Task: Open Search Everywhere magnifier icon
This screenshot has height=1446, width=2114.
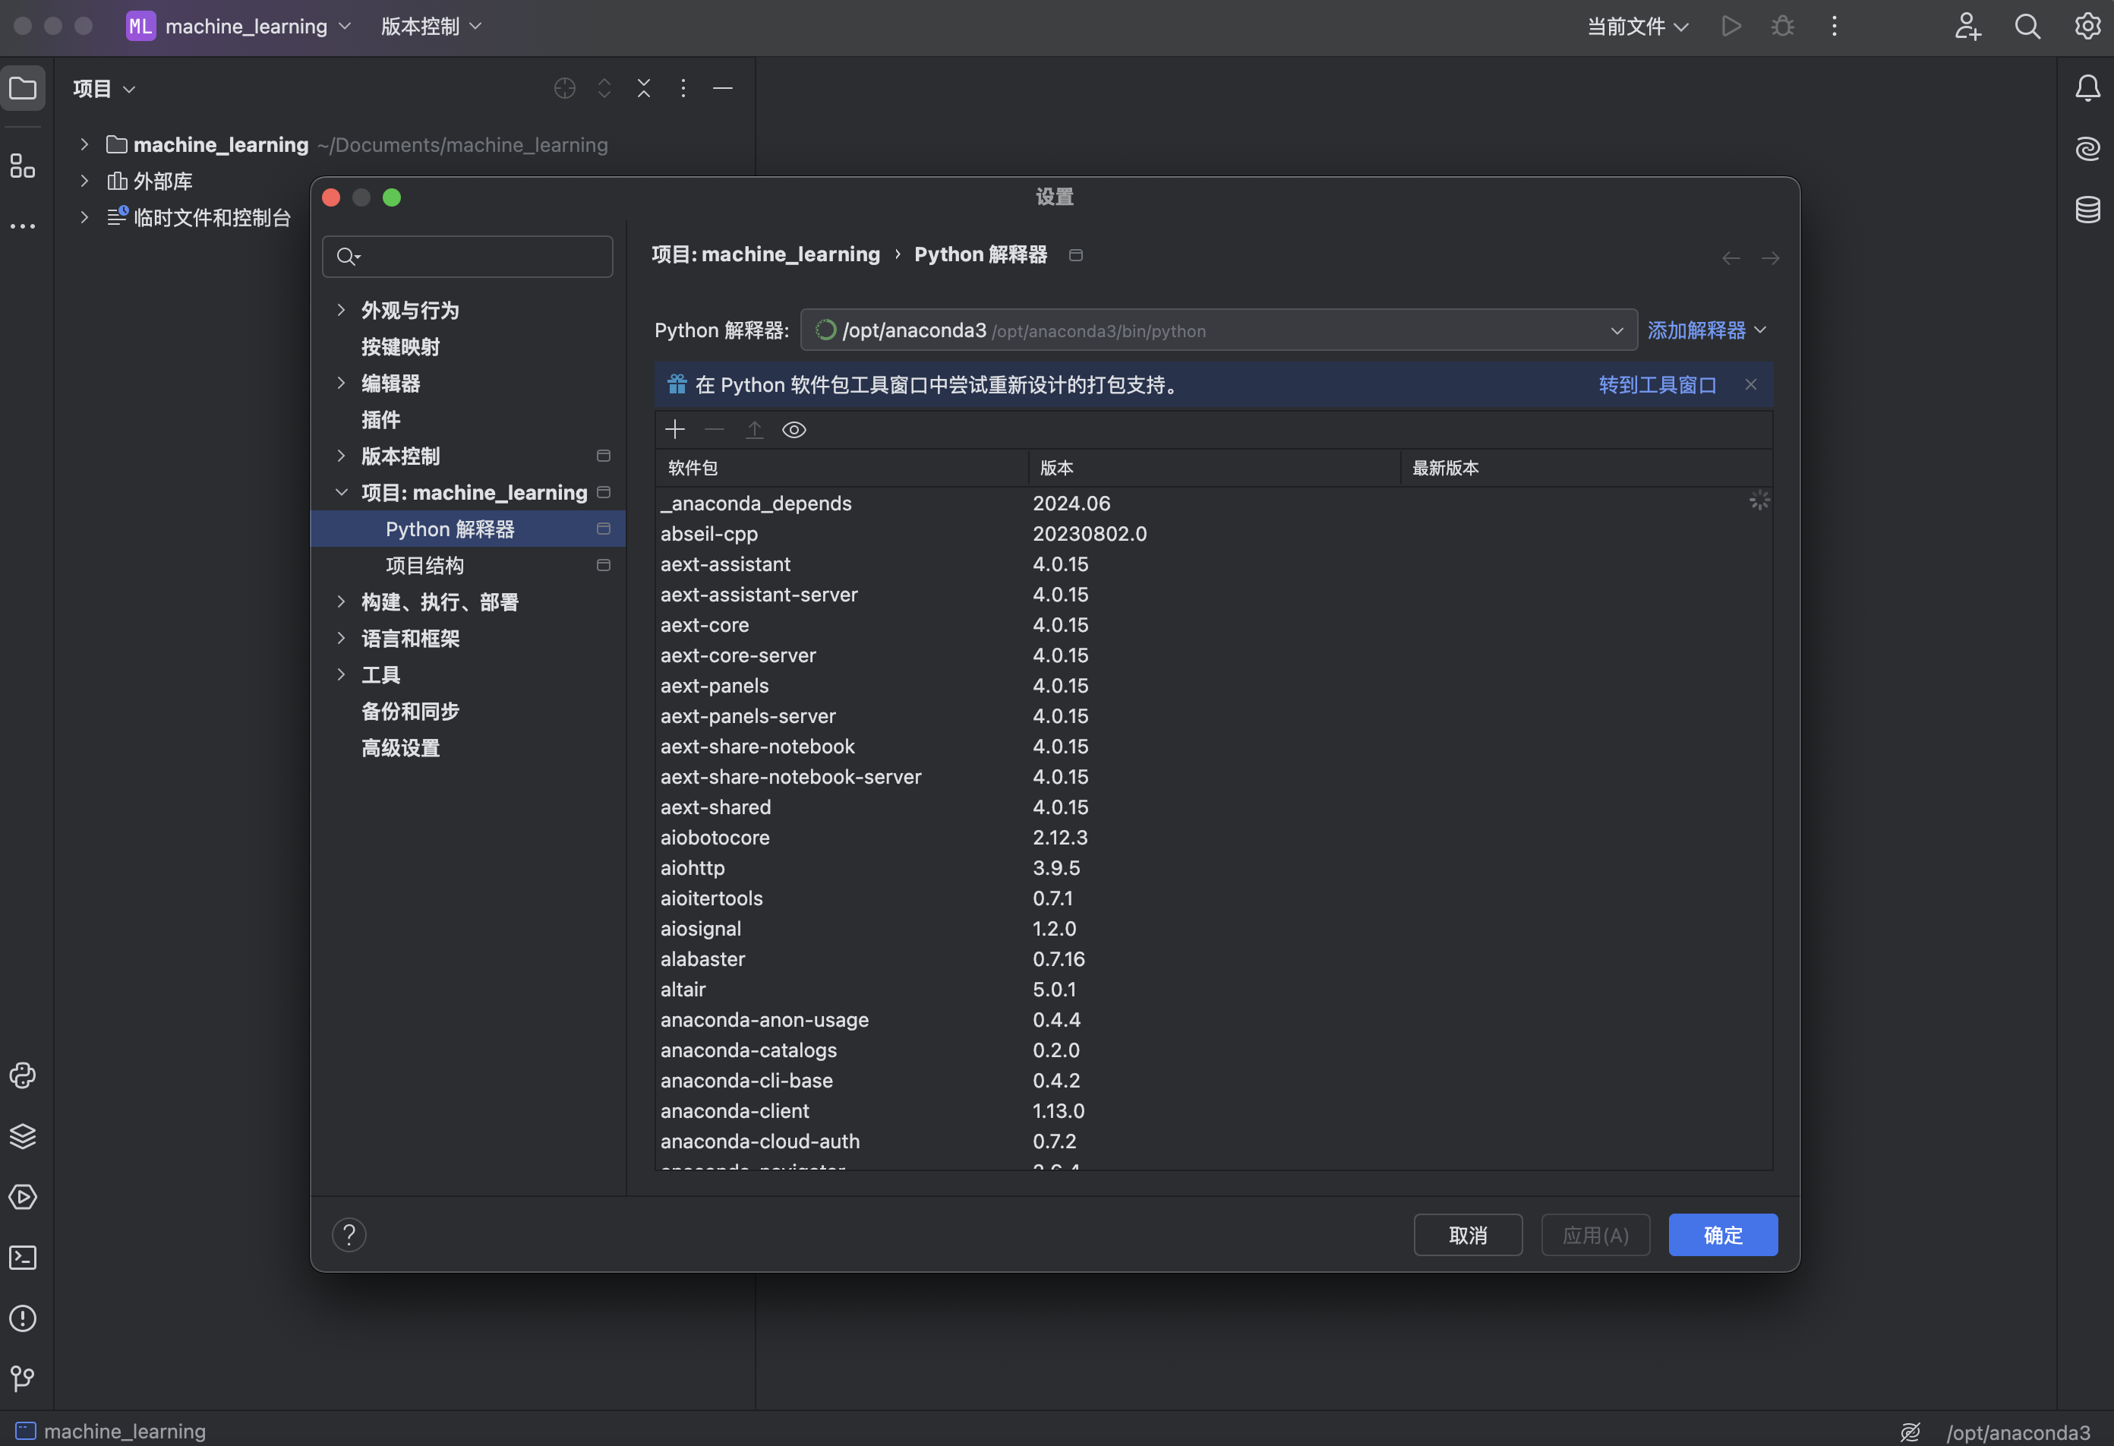Action: 2027,27
